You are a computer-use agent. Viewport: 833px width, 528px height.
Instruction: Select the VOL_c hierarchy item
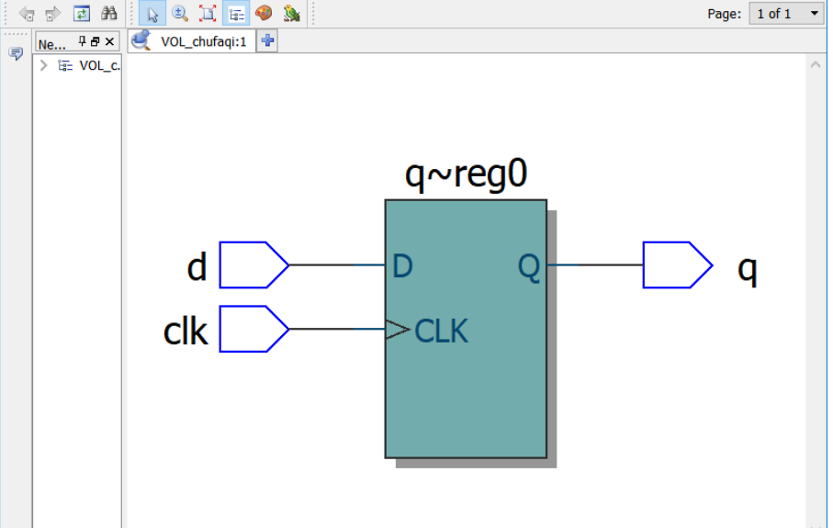click(89, 66)
